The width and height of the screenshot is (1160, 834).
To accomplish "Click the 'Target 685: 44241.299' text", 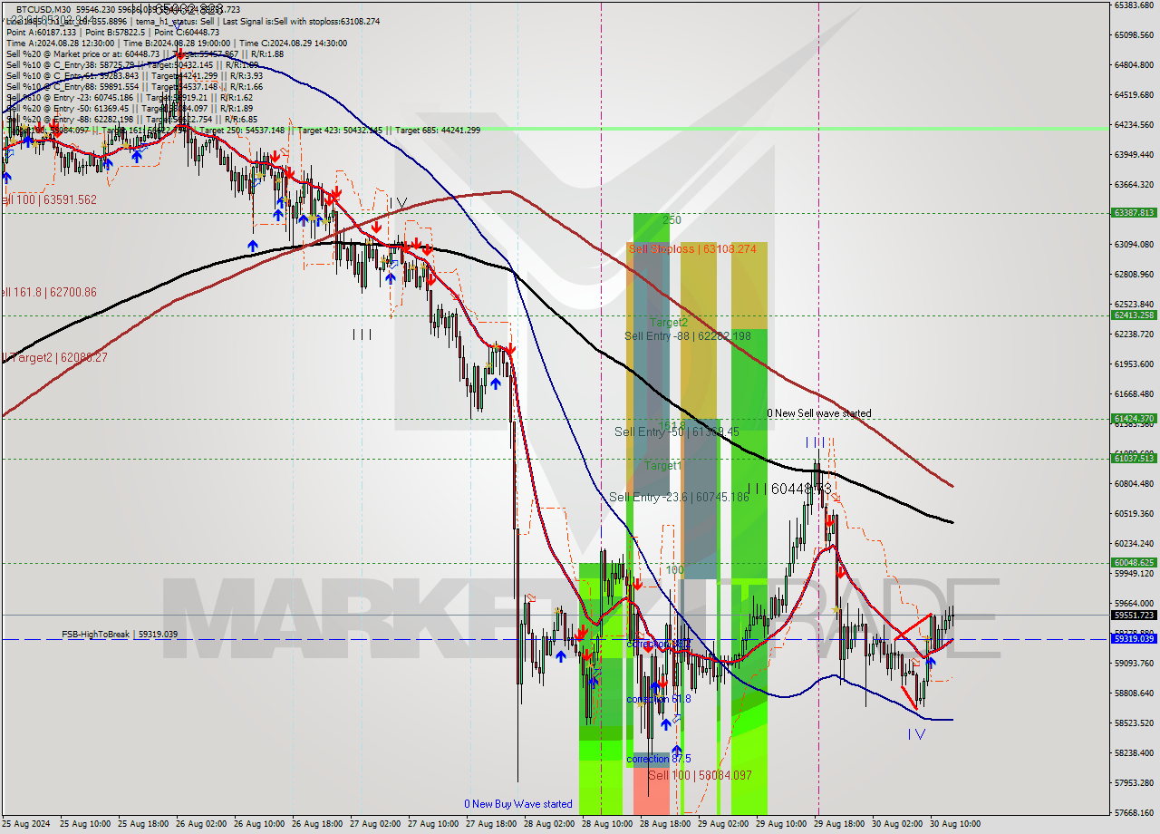I will (438, 130).
